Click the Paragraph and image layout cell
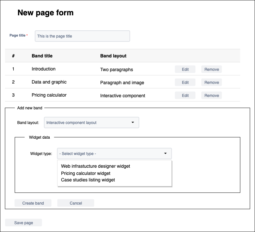The height and width of the screenshot is (232, 255). pyautogui.click(x=122, y=83)
